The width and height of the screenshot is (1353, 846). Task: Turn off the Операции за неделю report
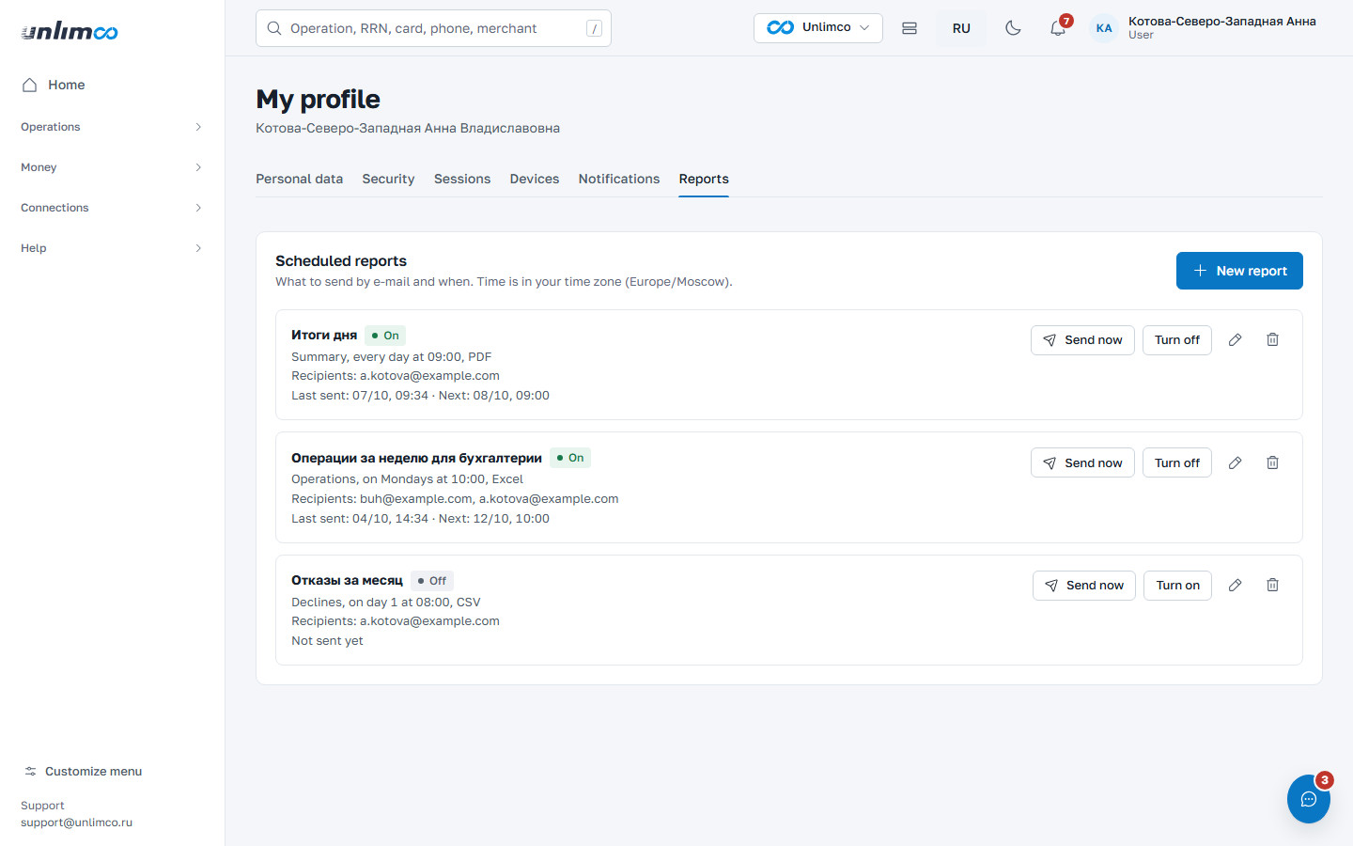click(1177, 462)
